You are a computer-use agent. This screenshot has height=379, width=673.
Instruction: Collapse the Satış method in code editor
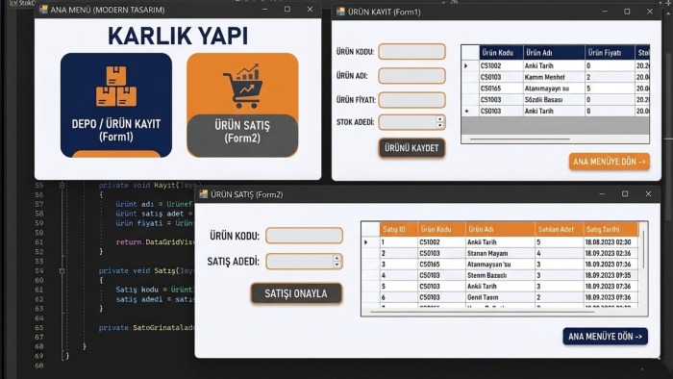62,271
